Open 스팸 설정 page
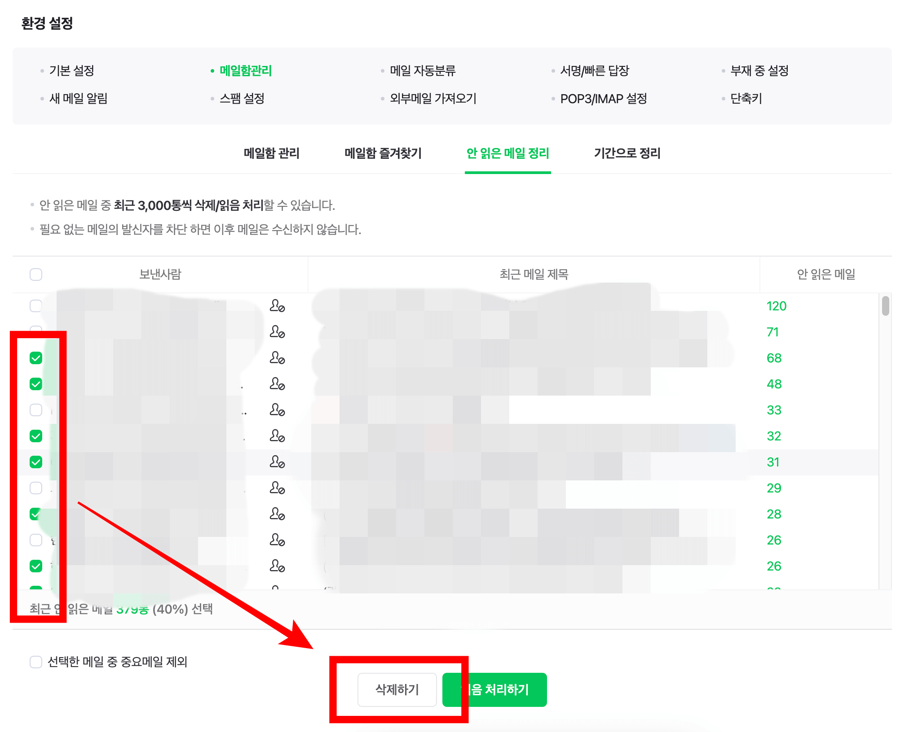The height and width of the screenshot is (732, 918). 242,99
